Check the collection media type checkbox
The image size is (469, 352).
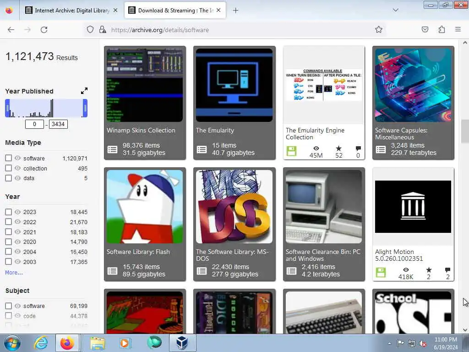pos(8,168)
